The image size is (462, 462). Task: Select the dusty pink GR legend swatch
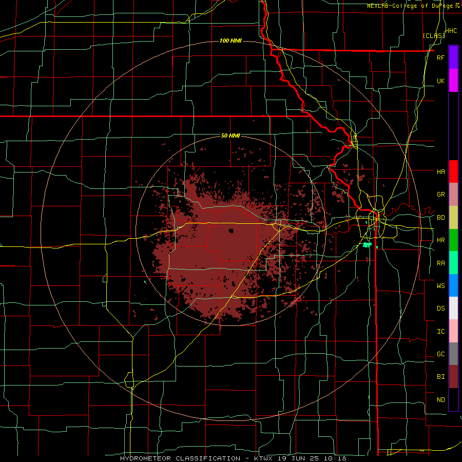click(x=453, y=195)
